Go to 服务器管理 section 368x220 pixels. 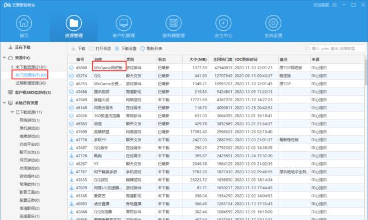click(x=174, y=26)
